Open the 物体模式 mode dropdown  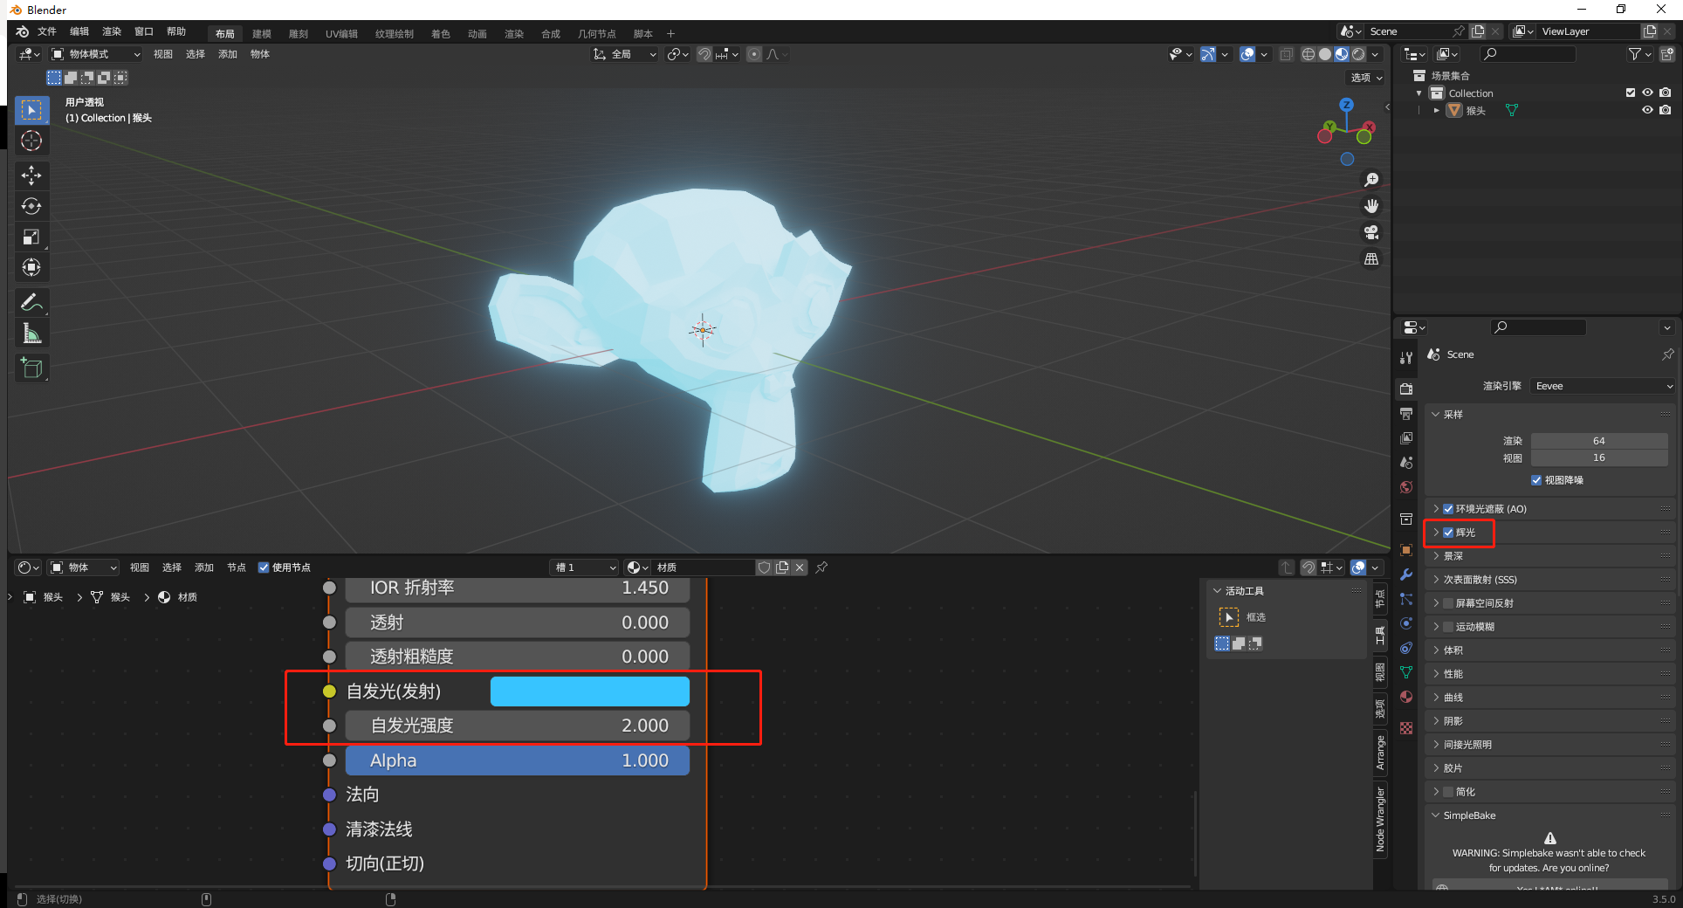(x=95, y=54)
